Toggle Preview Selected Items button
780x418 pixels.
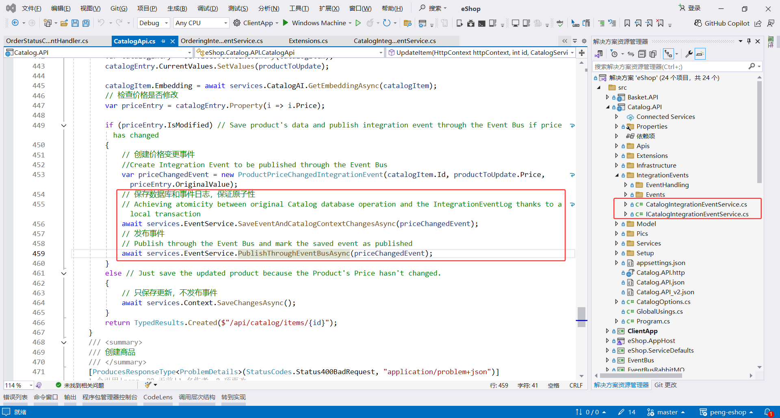pyautogui.click(x=700, y=54)
